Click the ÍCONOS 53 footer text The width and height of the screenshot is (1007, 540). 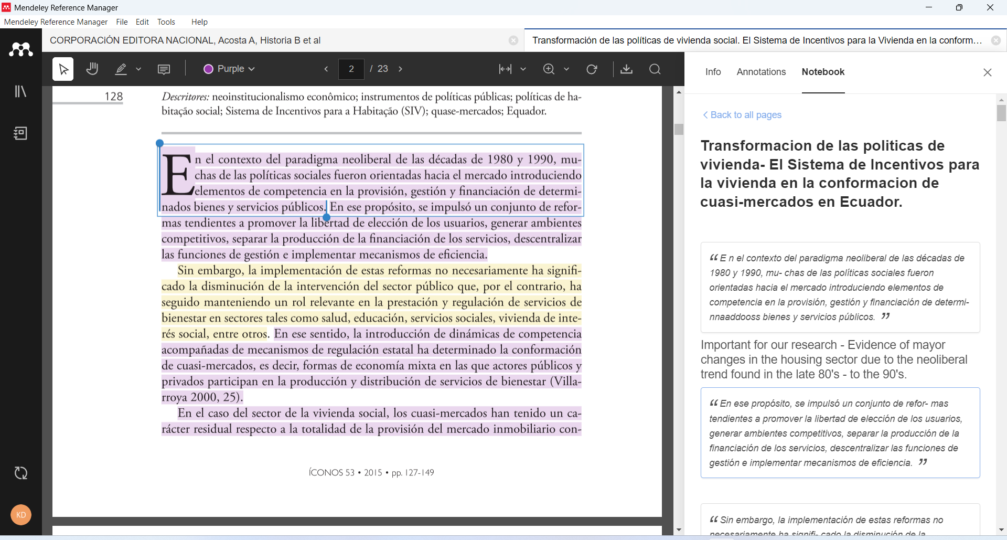click(x=371, y=473)
